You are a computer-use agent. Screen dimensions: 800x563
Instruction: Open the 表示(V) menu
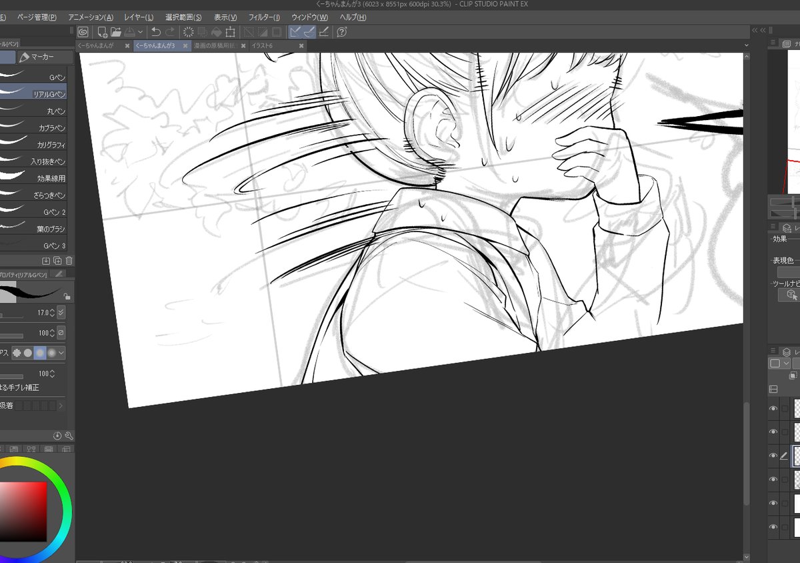[x=225, y=17]
